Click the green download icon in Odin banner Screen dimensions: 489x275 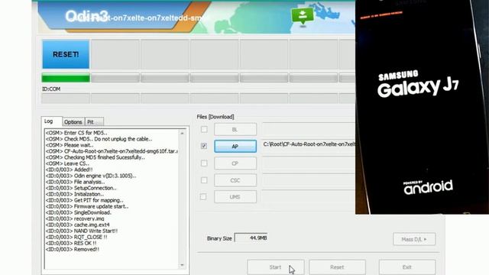pyautogui.click(x=303, y=15)
